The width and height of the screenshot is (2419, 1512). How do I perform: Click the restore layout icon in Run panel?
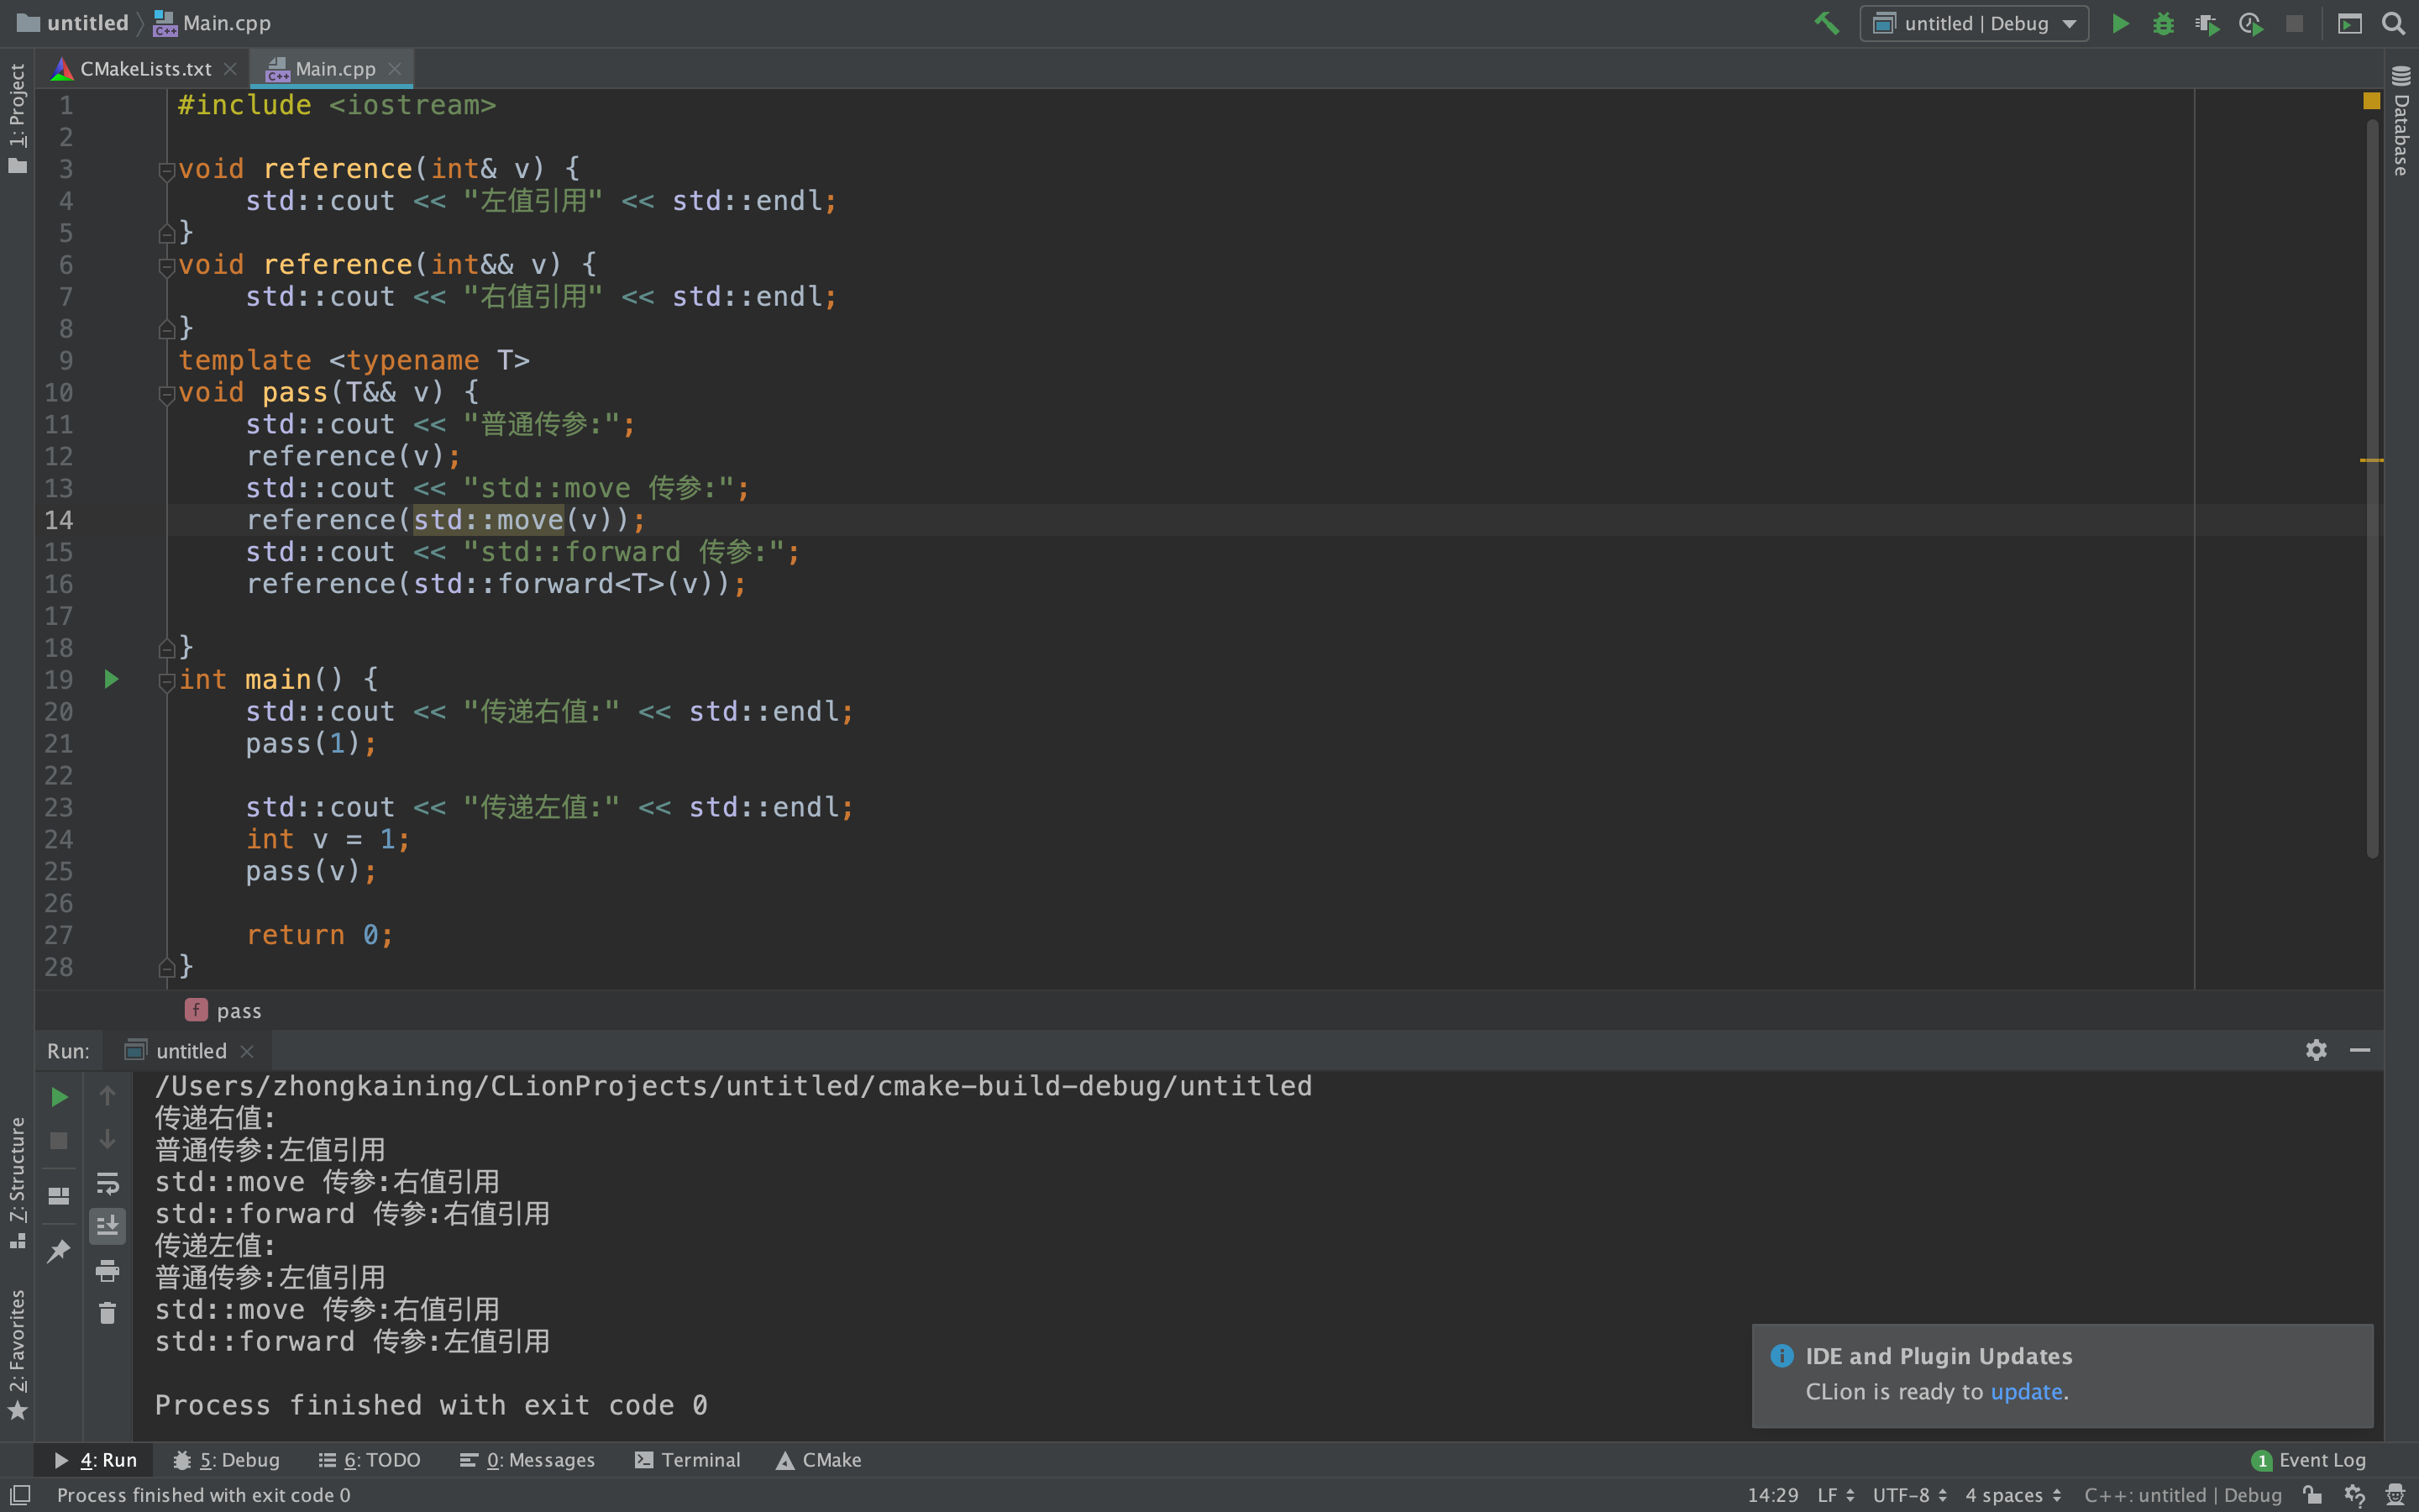59,1196
